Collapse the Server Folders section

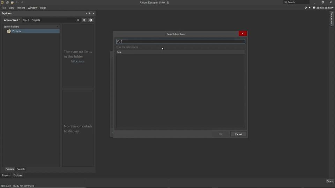(57, 27)
